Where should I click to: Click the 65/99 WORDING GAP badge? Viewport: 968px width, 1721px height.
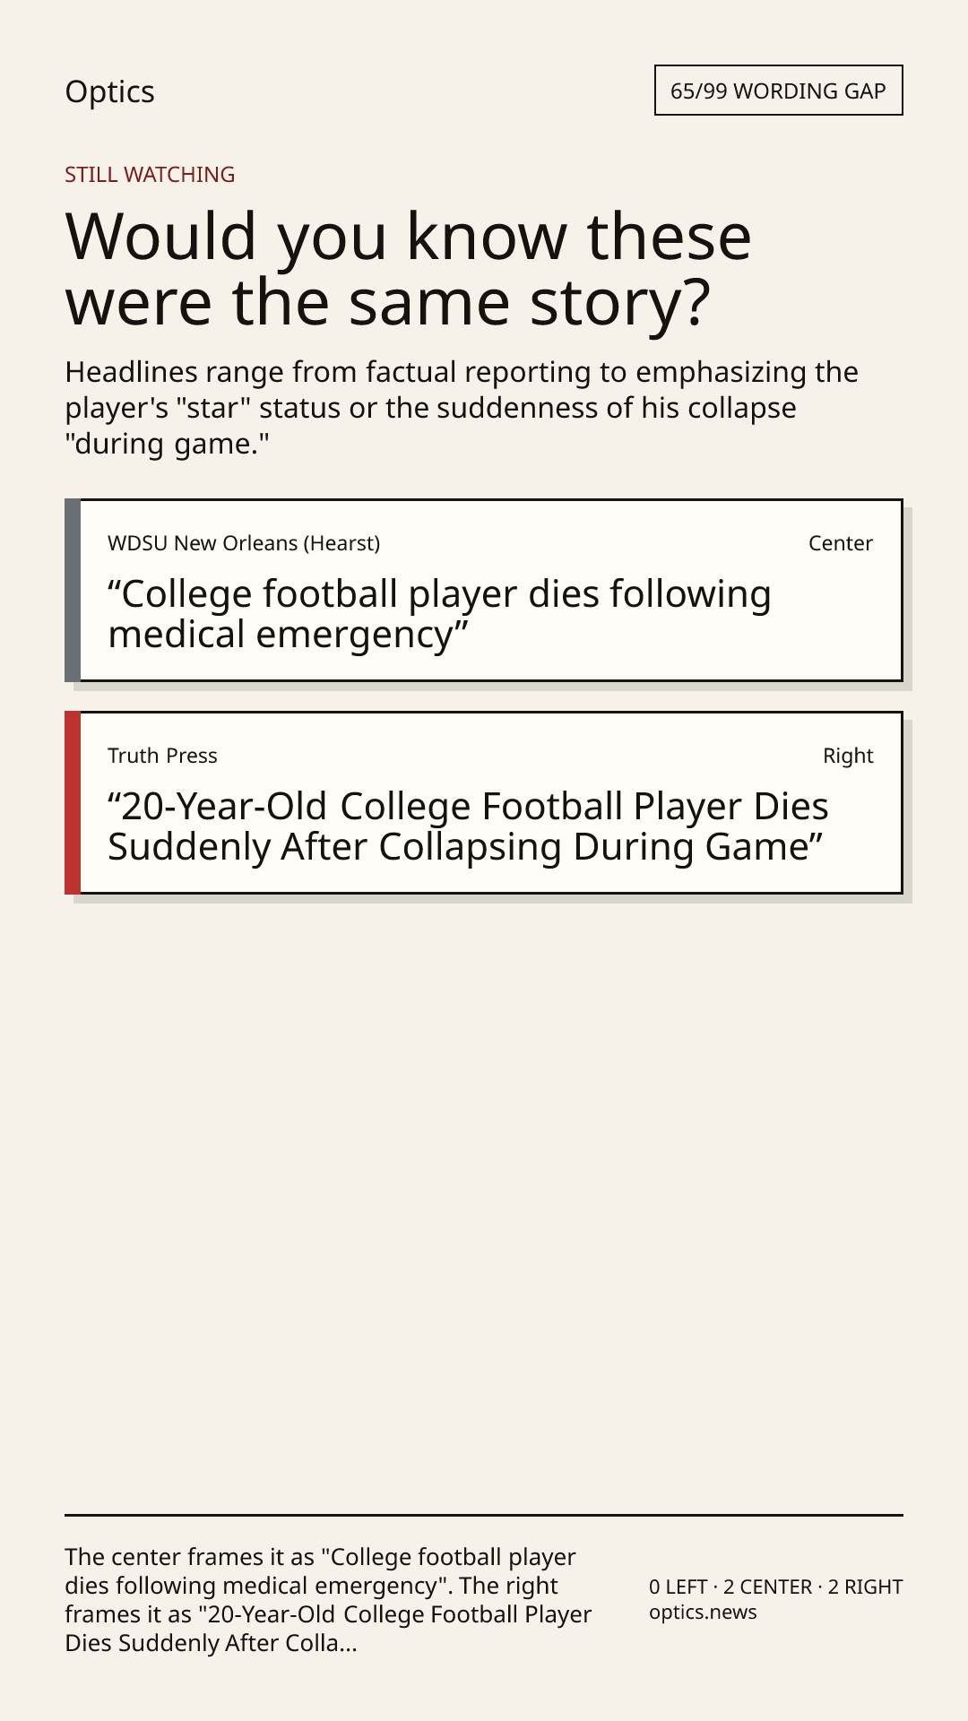778,91
